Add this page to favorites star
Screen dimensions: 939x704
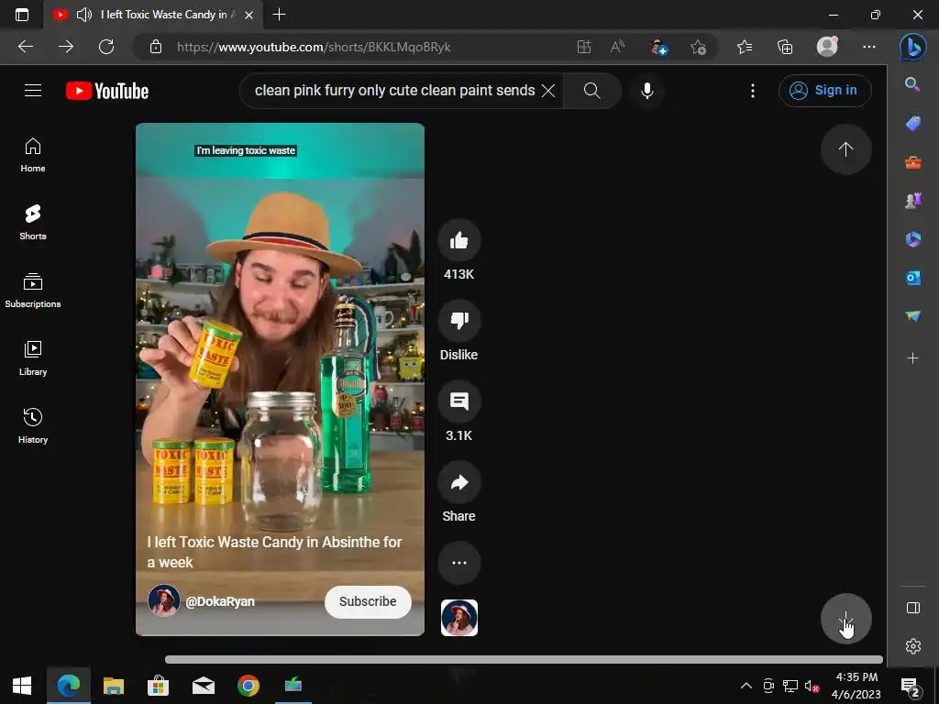tap(698, 47)
